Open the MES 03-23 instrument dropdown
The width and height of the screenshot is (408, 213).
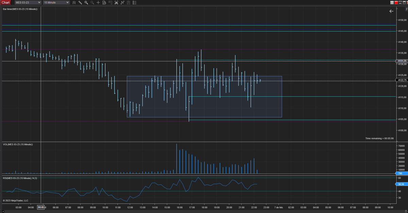point(28,2)
